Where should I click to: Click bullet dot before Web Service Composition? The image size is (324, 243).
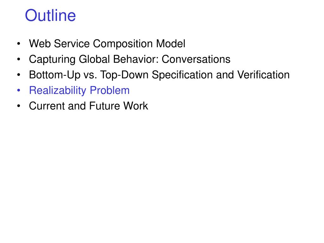click(x=19, y=44)
